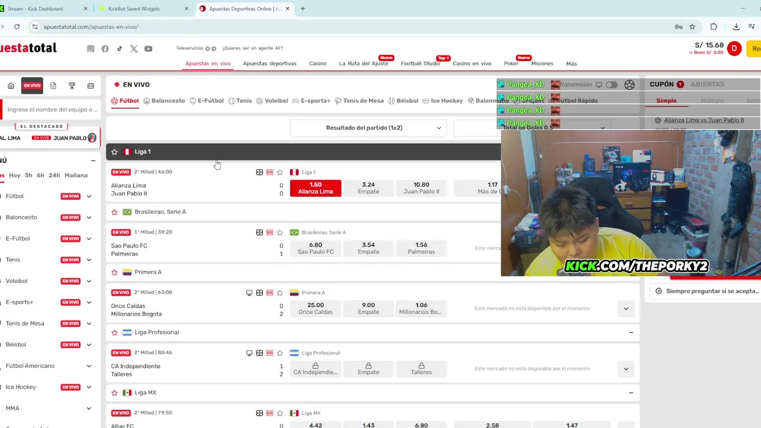The image size is (761, 428).
Task: Open browser downloads icon
Action: (736, 27)
